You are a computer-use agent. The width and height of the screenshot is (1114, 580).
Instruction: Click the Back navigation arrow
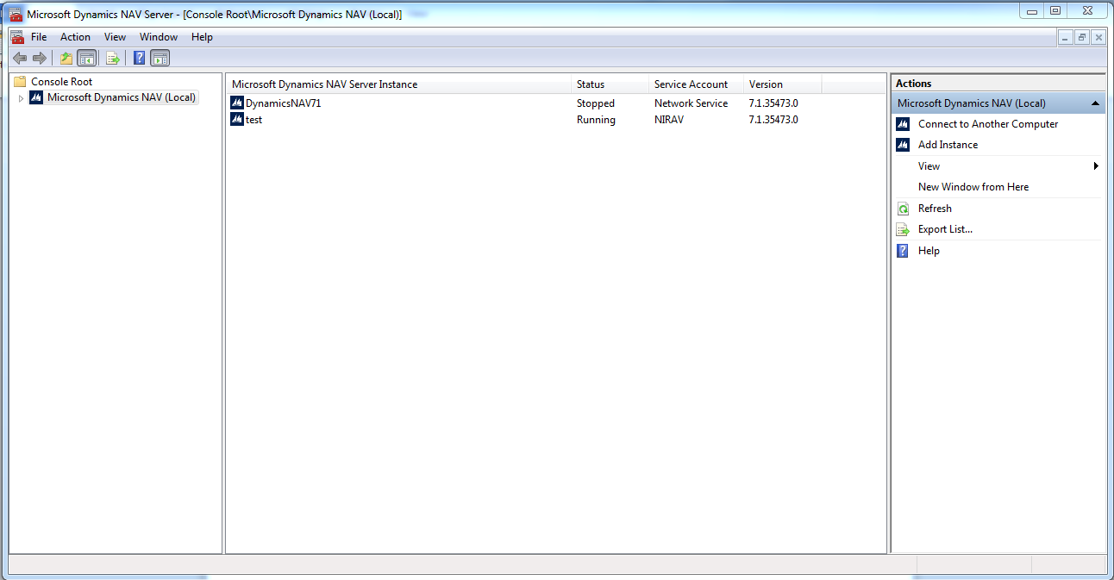pos(20,58)
